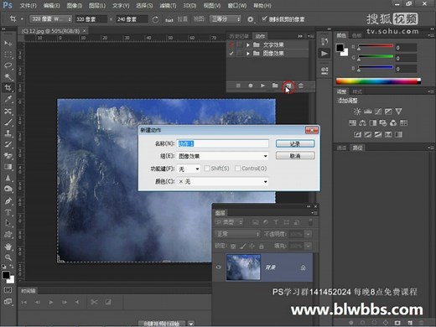Click the Vibrance triangle adjustment icon
The width and height of the screenshot is (436, 327).
click(x=398, y=112)
